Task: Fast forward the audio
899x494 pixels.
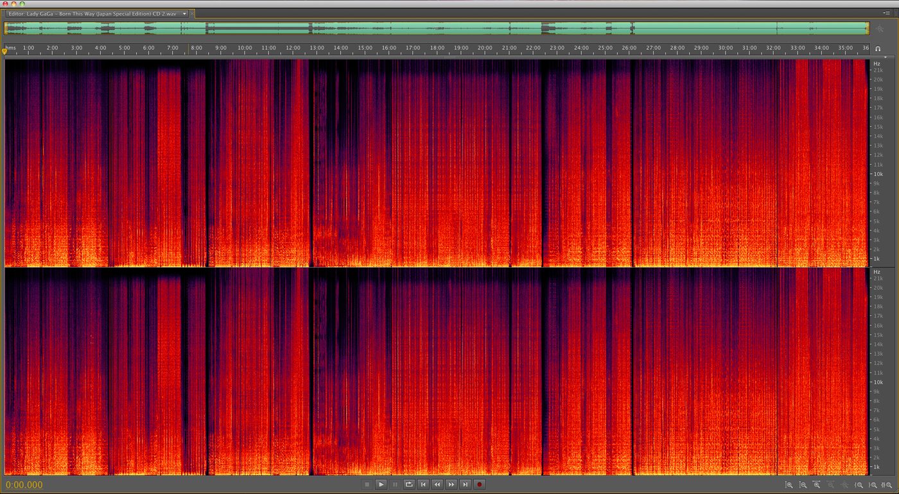Action: click(451, 484)
